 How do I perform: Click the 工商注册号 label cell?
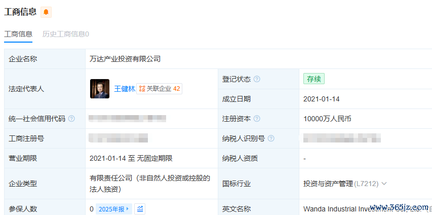(x=45, y=138)
